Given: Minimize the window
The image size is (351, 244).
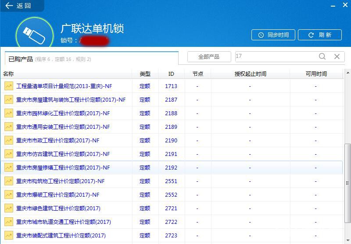Looking at the screenshot, I should pos(333,5).
